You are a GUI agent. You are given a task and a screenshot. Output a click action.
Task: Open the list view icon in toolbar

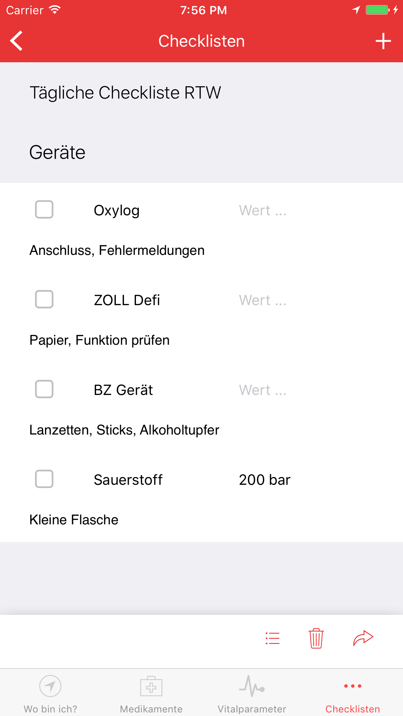pyautogui.click(x=272, y=638)
